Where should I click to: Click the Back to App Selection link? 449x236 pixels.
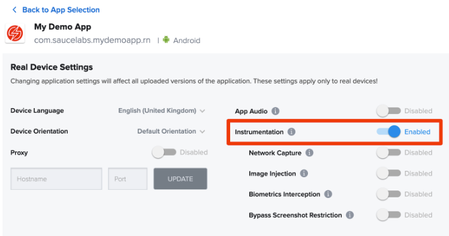tap(61, 9)
